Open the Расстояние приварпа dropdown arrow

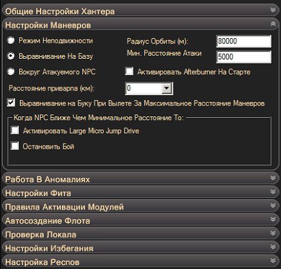click(x=167, y=88)
